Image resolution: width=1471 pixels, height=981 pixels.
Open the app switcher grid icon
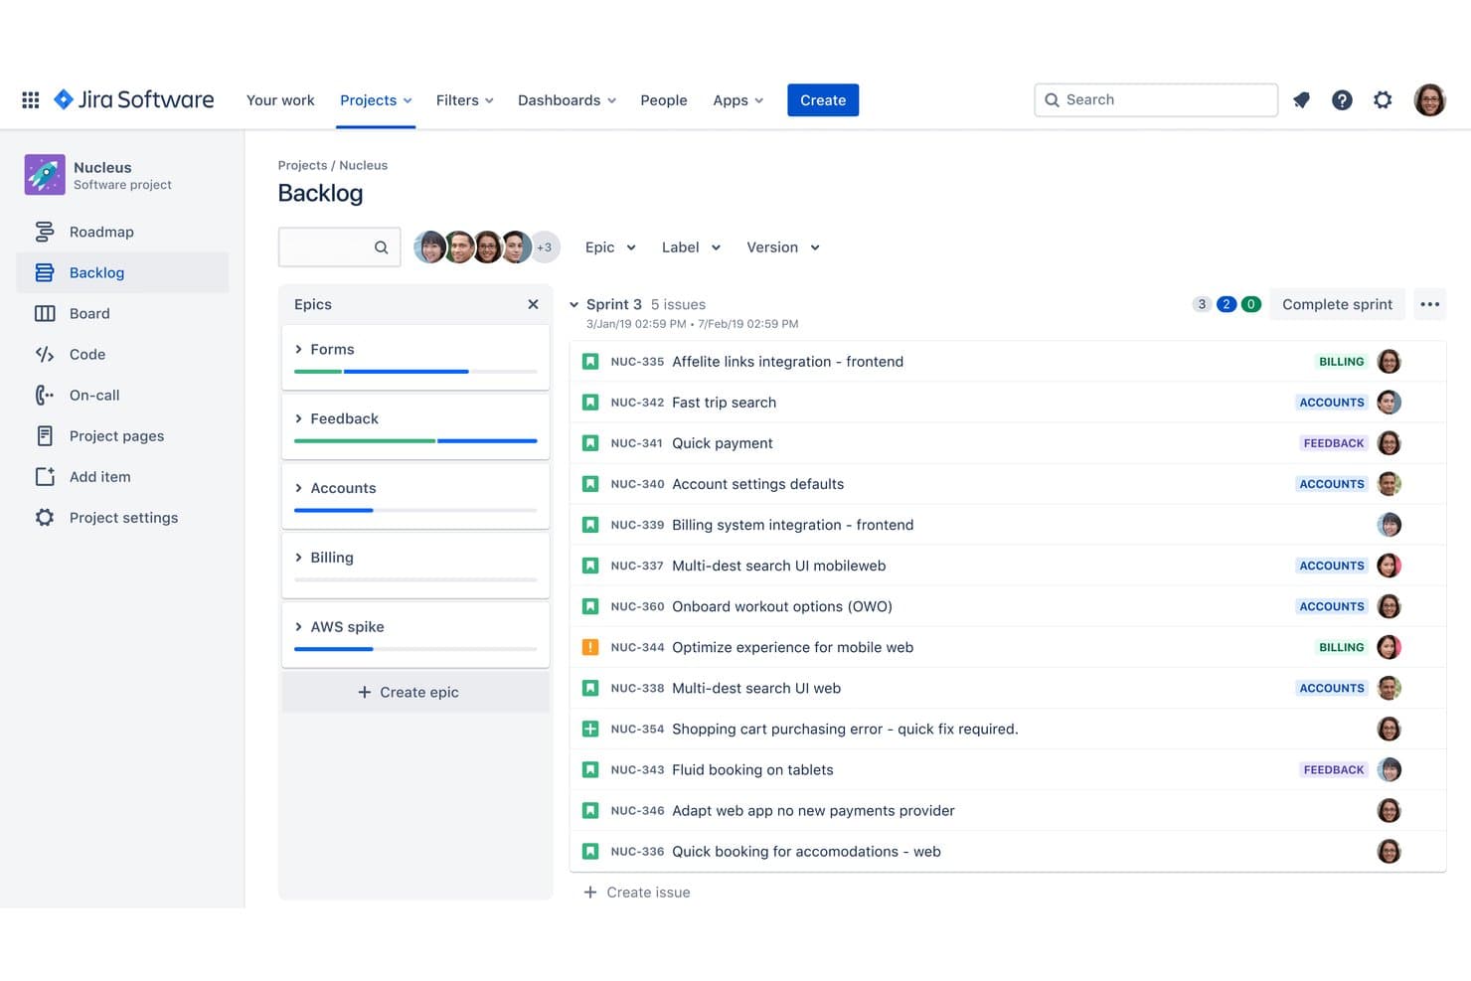(31, 100)
